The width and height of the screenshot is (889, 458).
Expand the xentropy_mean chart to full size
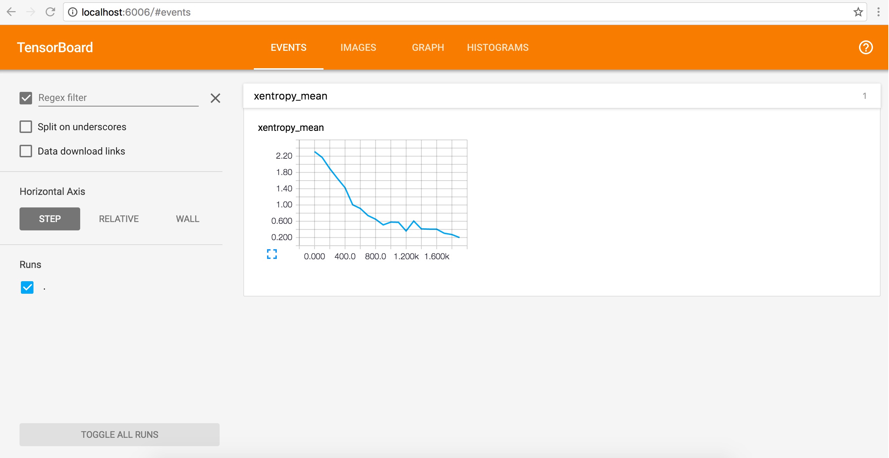(x=272, y=254)
